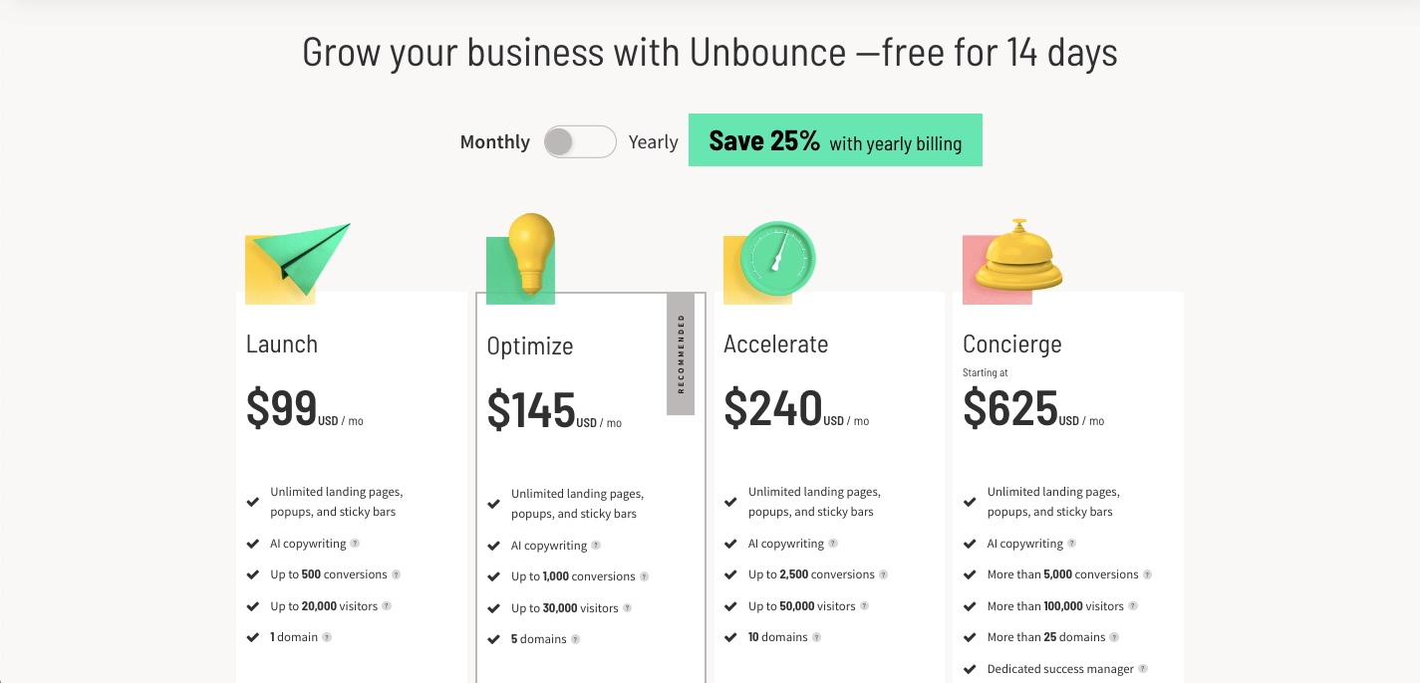
Task: Click the Accelerate speedometer gauge icon
Action: pos(776,261)
